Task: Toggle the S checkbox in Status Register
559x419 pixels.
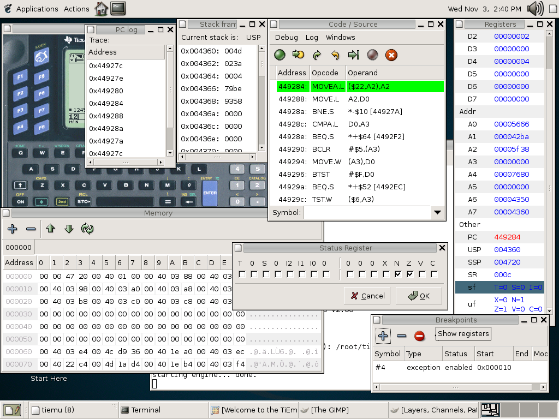Action: [266, 274]
